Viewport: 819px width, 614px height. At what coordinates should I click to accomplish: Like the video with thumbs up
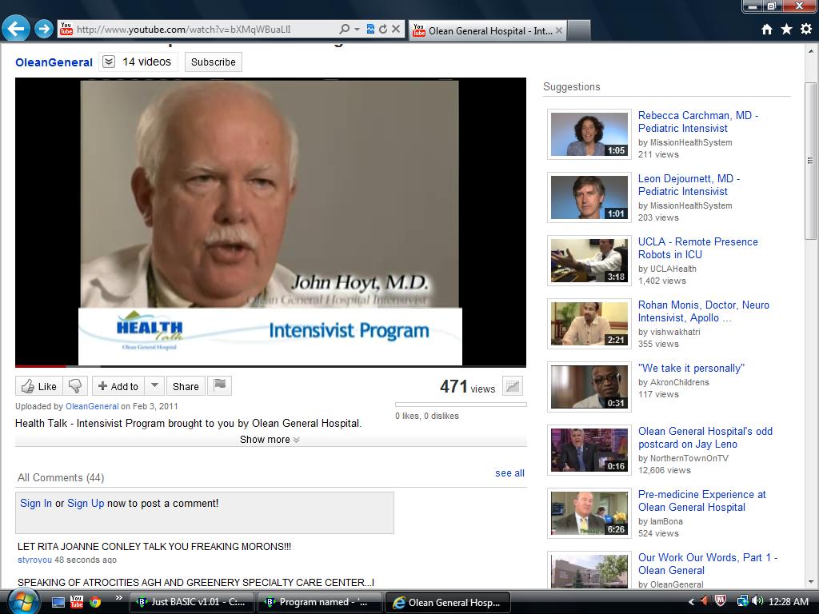coord(38,386)
